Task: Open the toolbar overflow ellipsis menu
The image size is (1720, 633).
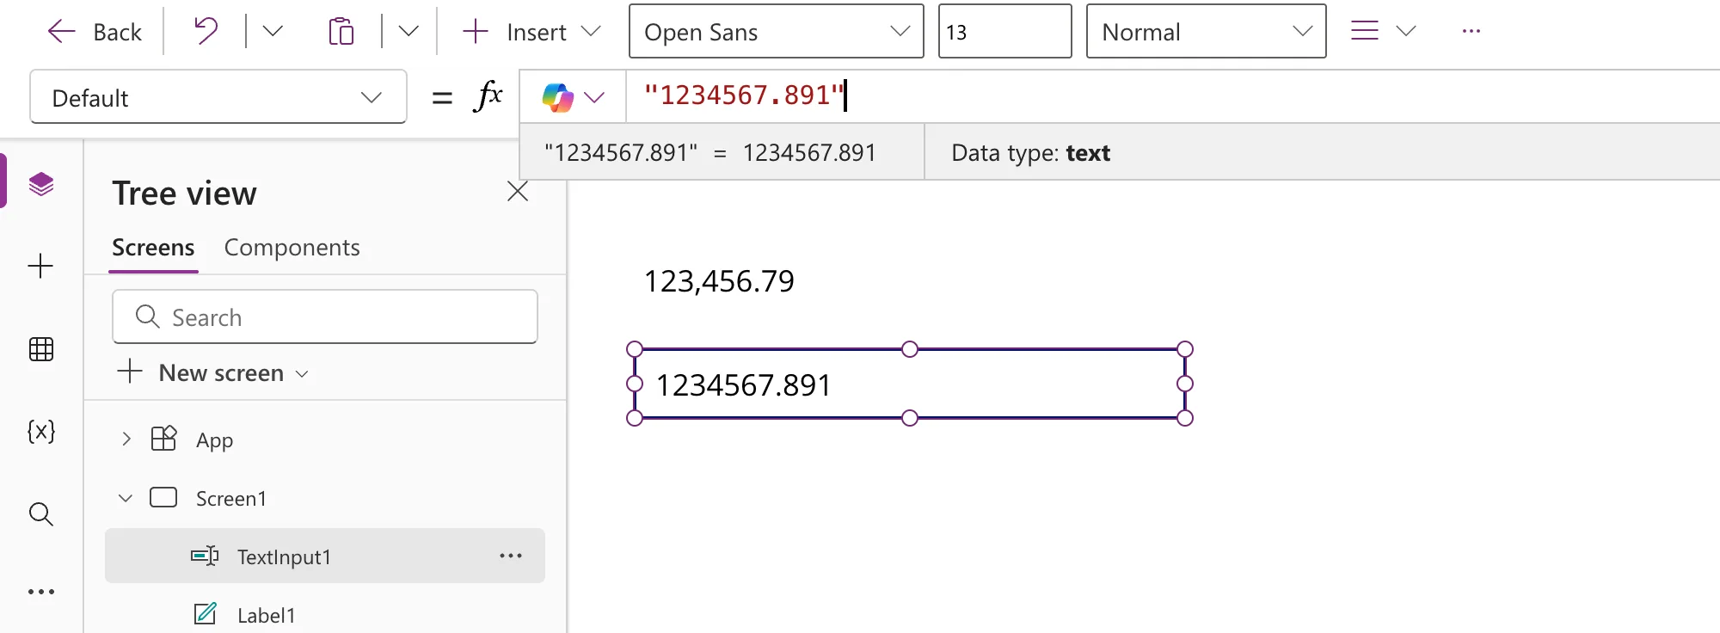Action: point(1471,31)
